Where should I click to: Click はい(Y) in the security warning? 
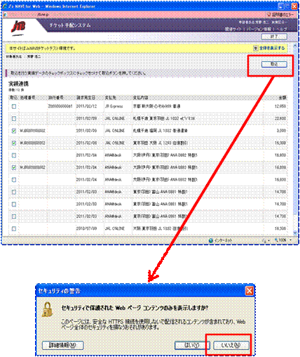(x=192, y=345)
